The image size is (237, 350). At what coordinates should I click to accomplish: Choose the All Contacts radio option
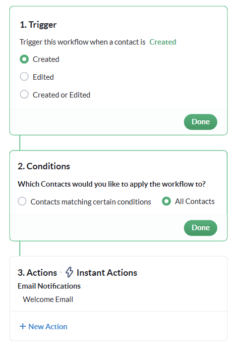(x=167, y=201)
